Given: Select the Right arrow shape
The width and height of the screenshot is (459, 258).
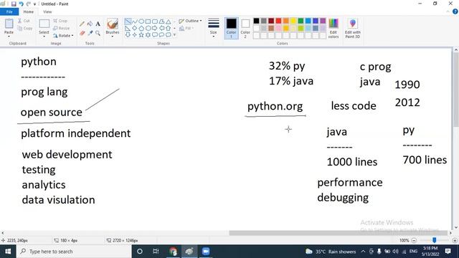Looking at the screenshot, I should 155,28.
